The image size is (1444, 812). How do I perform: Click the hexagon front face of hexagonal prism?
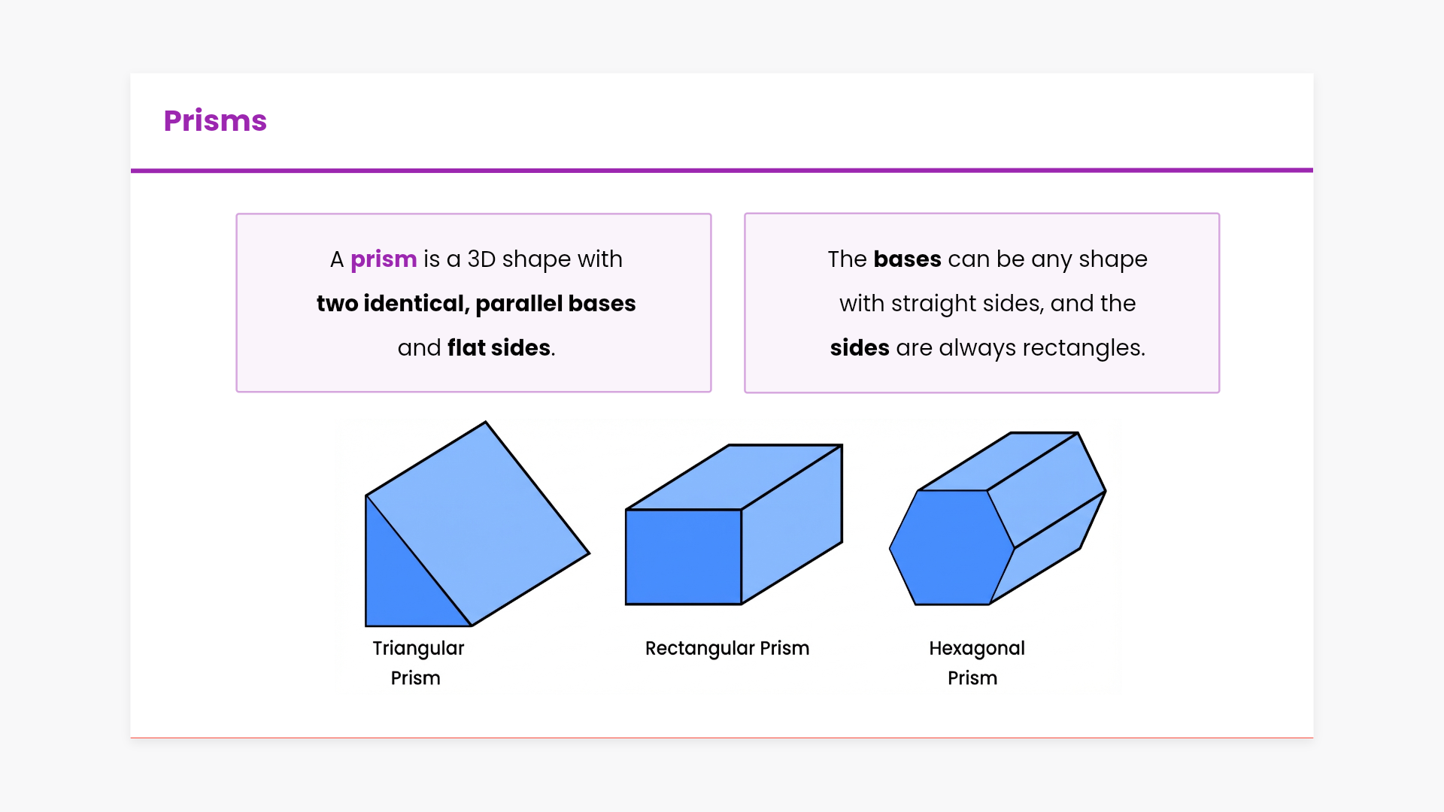[x=951, y=547]
